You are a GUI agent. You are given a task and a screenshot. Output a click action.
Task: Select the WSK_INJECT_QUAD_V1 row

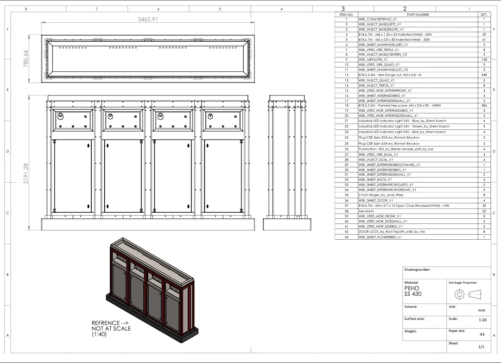[412, 81]
